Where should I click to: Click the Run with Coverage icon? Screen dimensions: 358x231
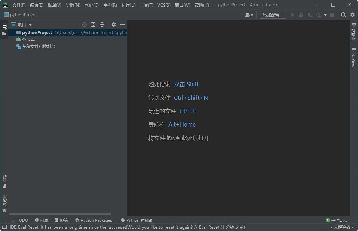pyautogui.click(x=310, y=15)
